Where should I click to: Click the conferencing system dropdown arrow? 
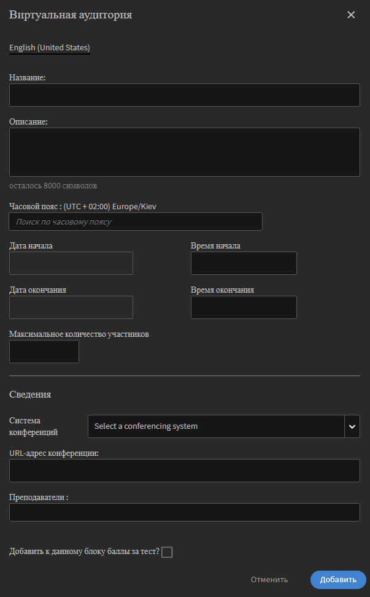[x=352, y=426]
